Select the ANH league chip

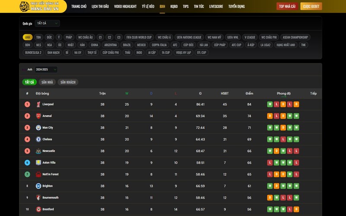tap(28, 37)
